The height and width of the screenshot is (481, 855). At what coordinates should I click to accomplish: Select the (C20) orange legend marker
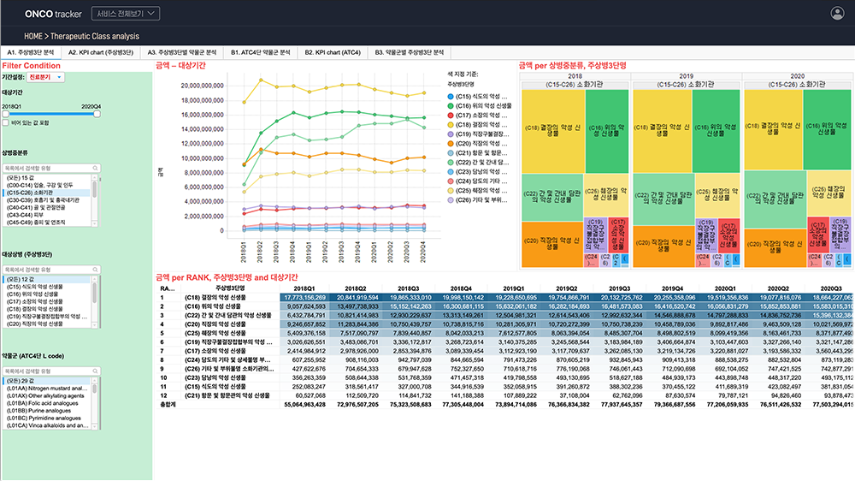tap(451, 143)
